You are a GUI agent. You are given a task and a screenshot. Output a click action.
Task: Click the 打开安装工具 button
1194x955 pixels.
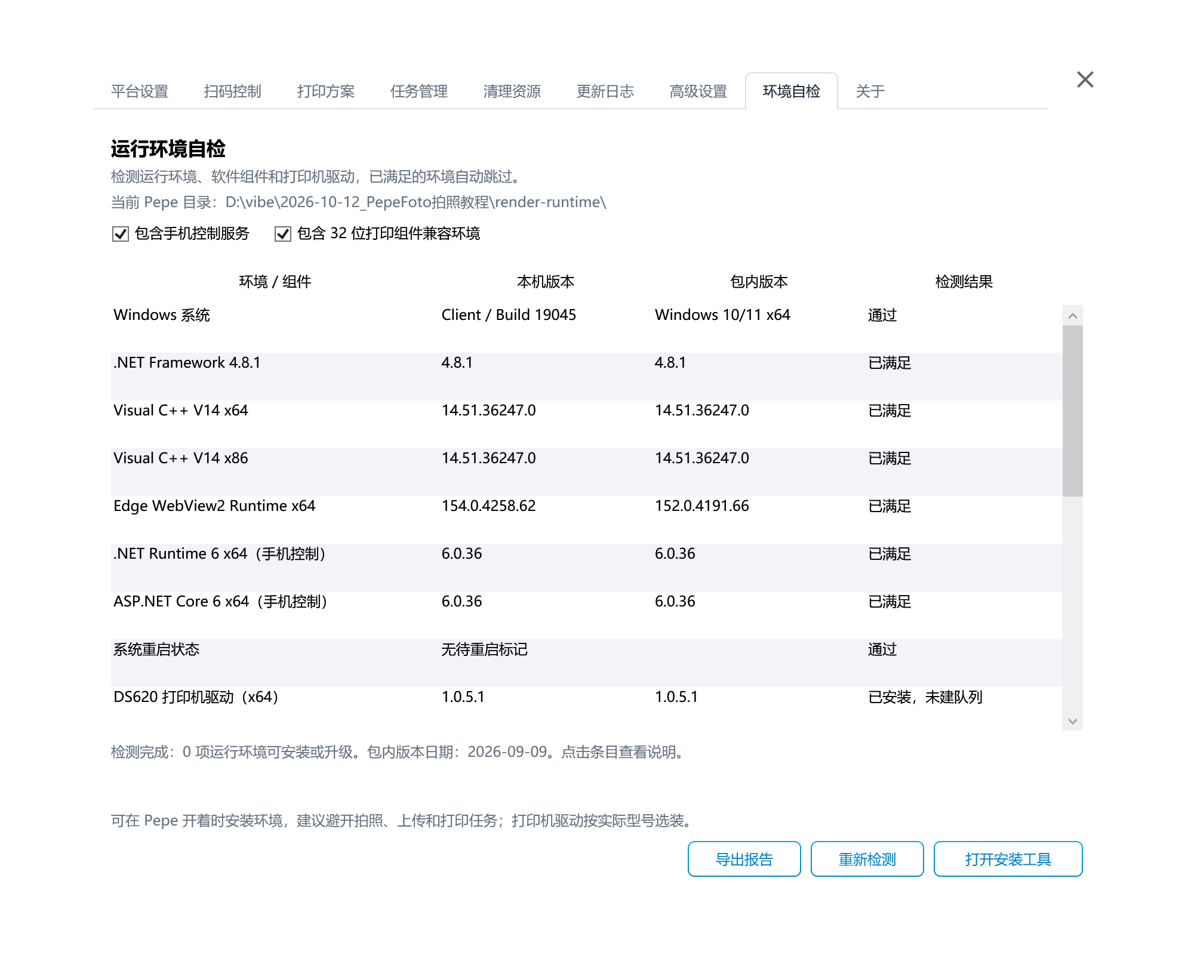click(x=1008, y=859)
